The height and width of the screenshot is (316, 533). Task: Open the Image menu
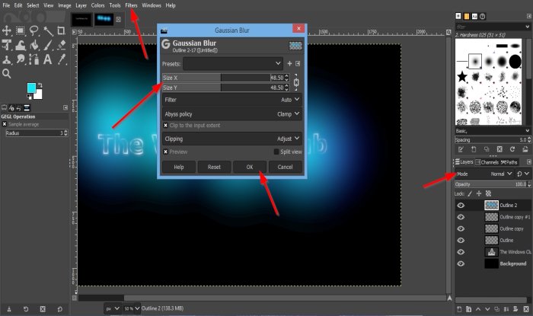tap(64, 5)
